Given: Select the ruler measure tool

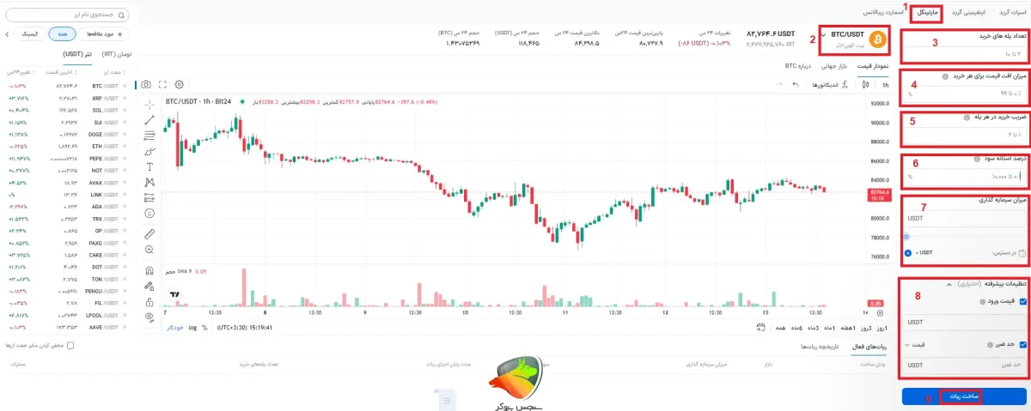Looking at the screenshot, I should click(x=149, y=233).
